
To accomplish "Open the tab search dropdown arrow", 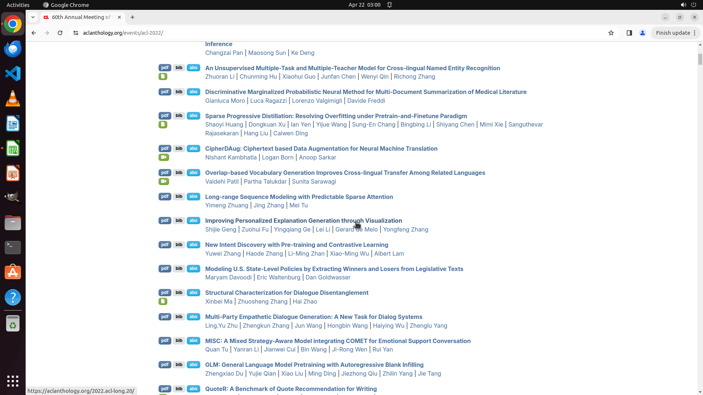I will click(x=33, y=17).
